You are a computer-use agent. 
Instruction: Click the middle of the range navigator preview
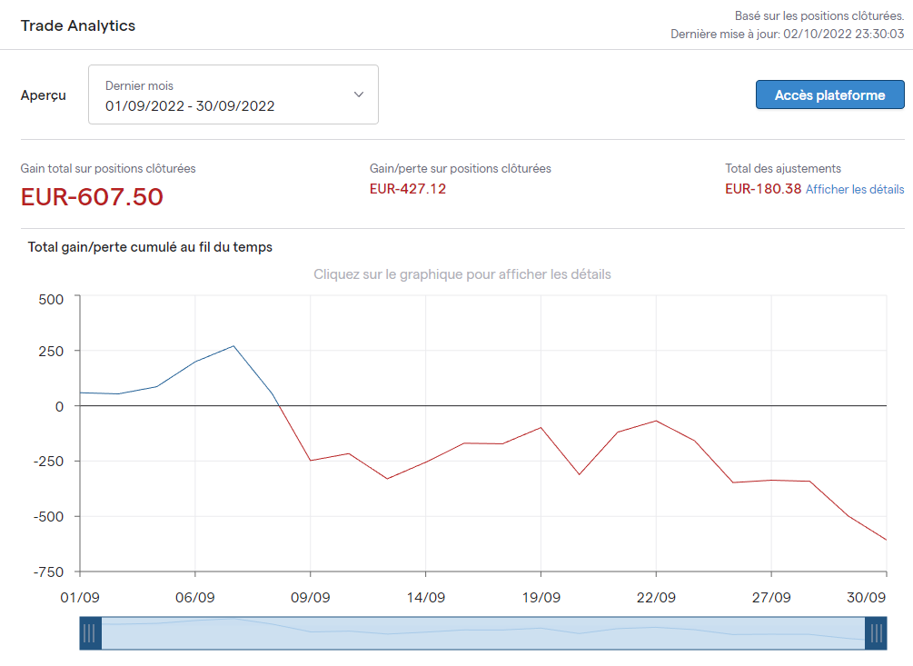click(x=482, y=633)
